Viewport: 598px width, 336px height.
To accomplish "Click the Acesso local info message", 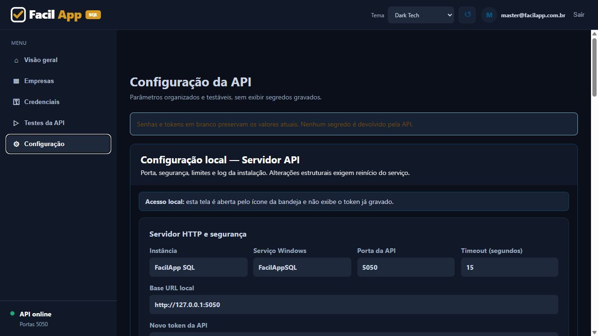I will coord(354,202).
